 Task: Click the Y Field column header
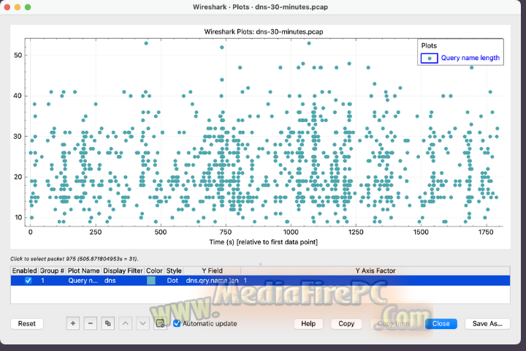[212, 271]
